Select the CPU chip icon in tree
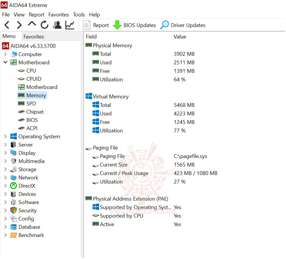This screenshot has height=259, width=286. point(21,71)
